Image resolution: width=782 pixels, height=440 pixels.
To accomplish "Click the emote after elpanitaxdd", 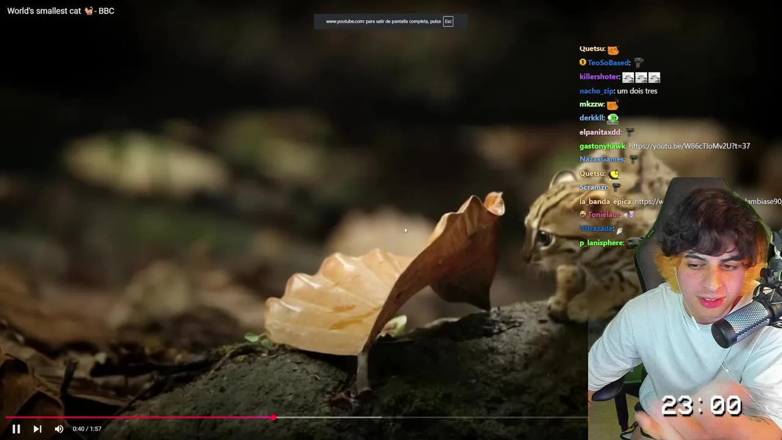I will 630,132.
